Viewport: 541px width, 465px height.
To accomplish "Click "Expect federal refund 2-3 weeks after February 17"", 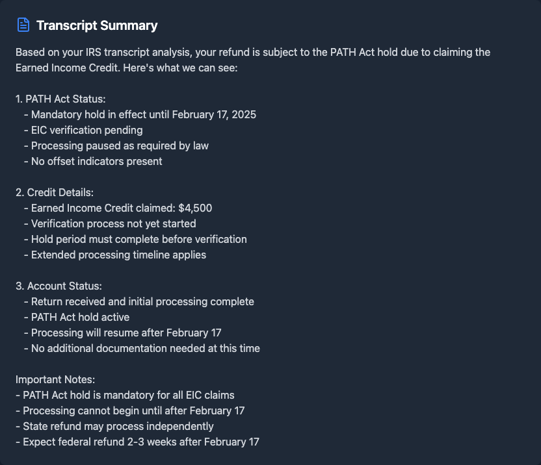I will point(140,442).
